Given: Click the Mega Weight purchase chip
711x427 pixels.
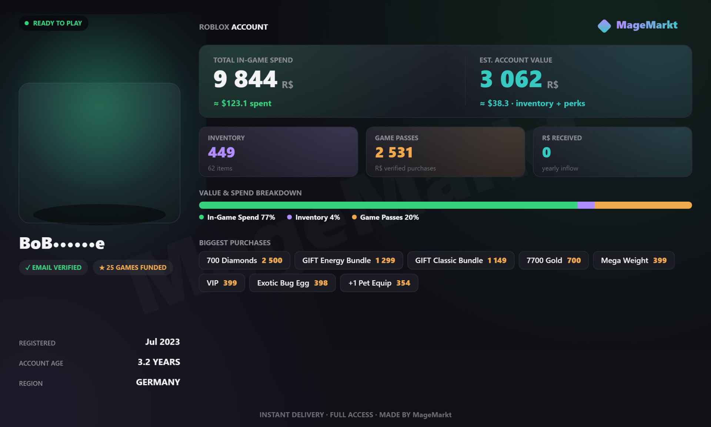Looking at the screenshot, I should 634,261.
